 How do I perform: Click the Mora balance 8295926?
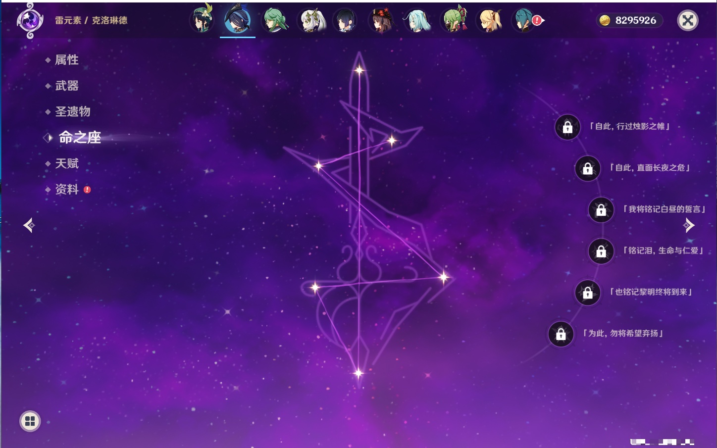pyautogui.click(x=636, y=20)
